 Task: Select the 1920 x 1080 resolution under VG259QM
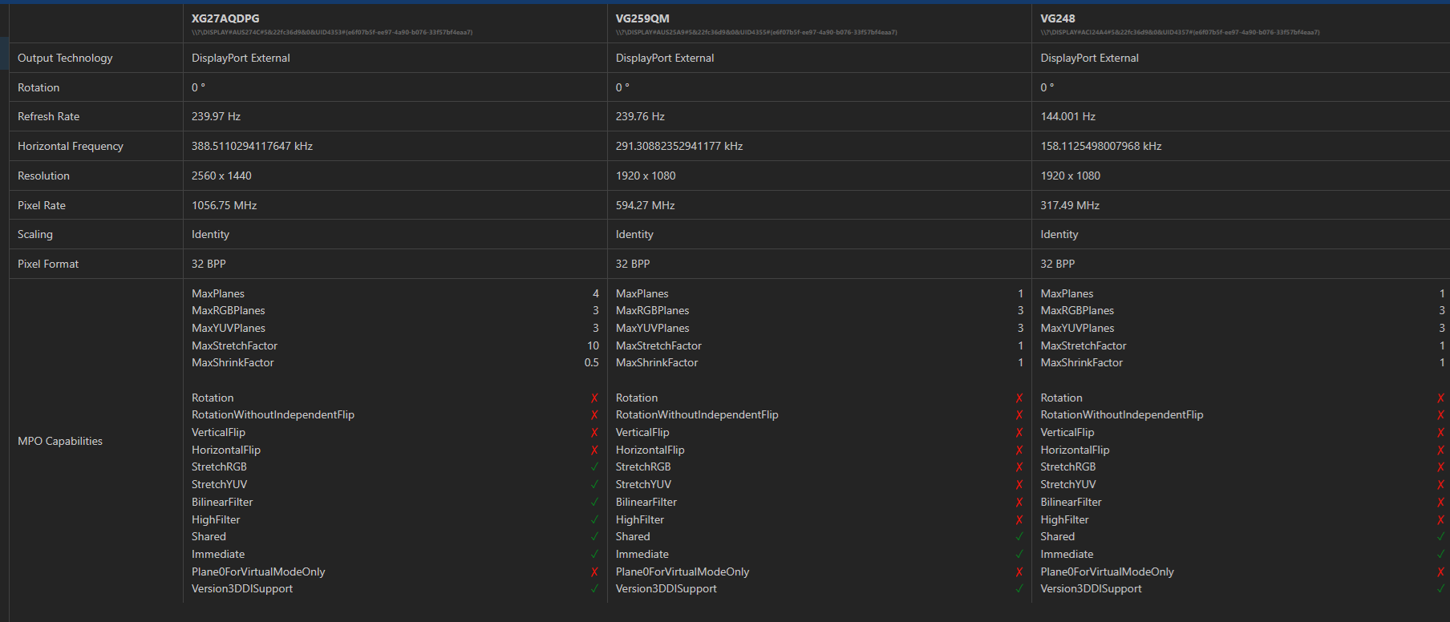click(646, 176)
